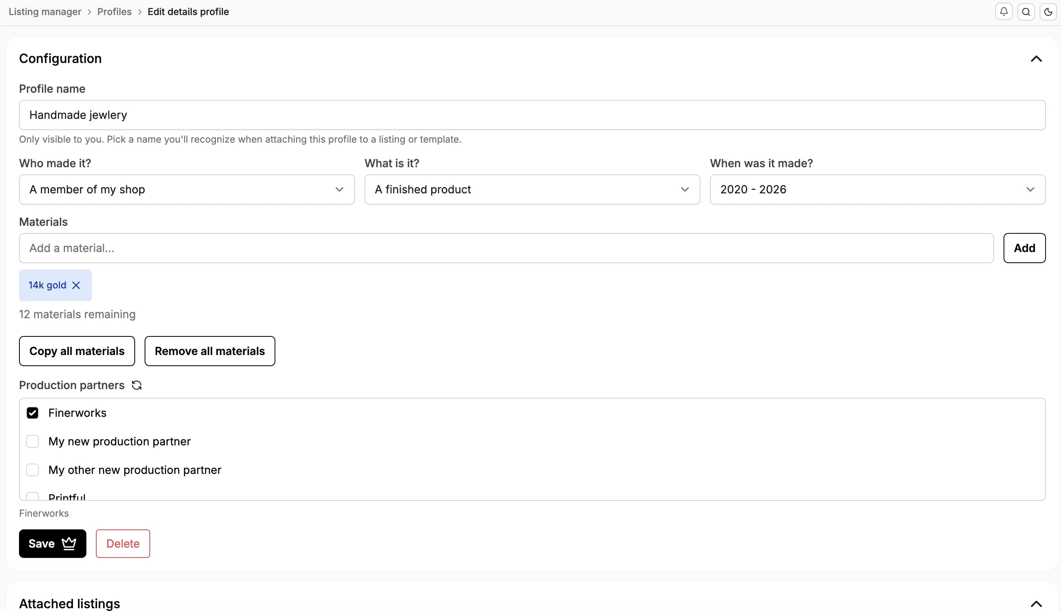Check My other new production partner

tap(32, 470)
